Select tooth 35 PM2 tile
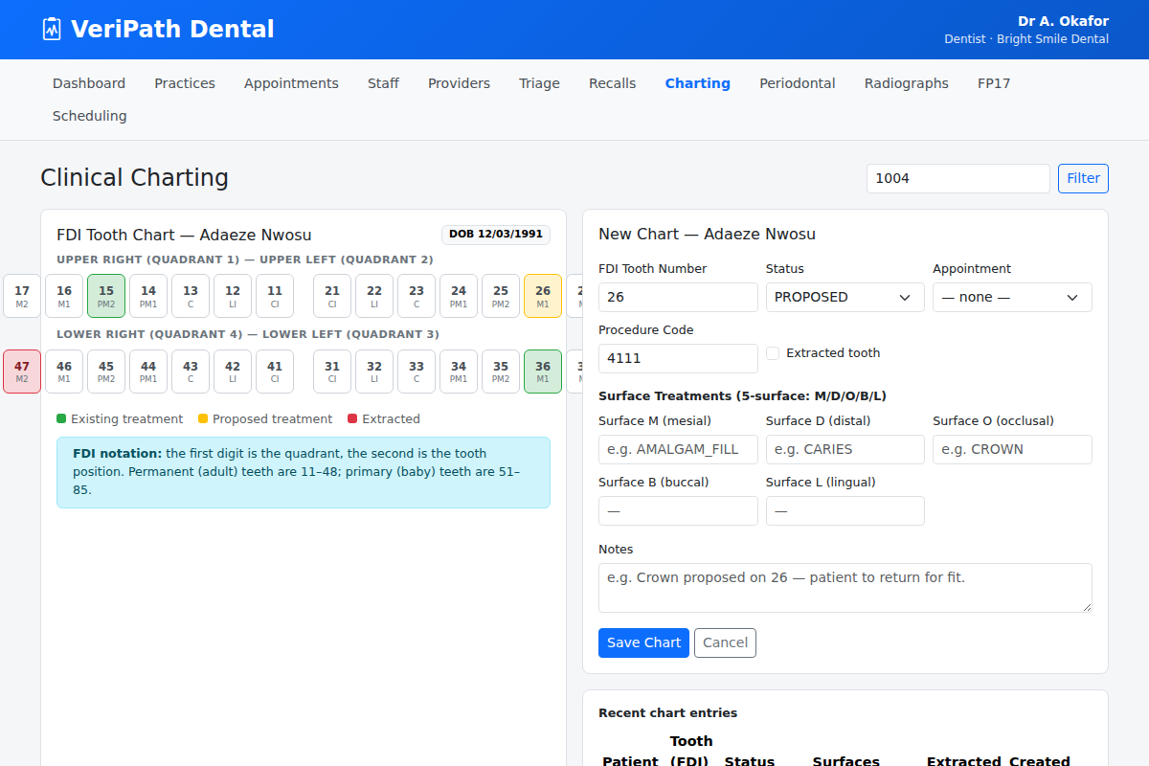The height and width of the screenshot is (766, 1149). tap(501, 372)
